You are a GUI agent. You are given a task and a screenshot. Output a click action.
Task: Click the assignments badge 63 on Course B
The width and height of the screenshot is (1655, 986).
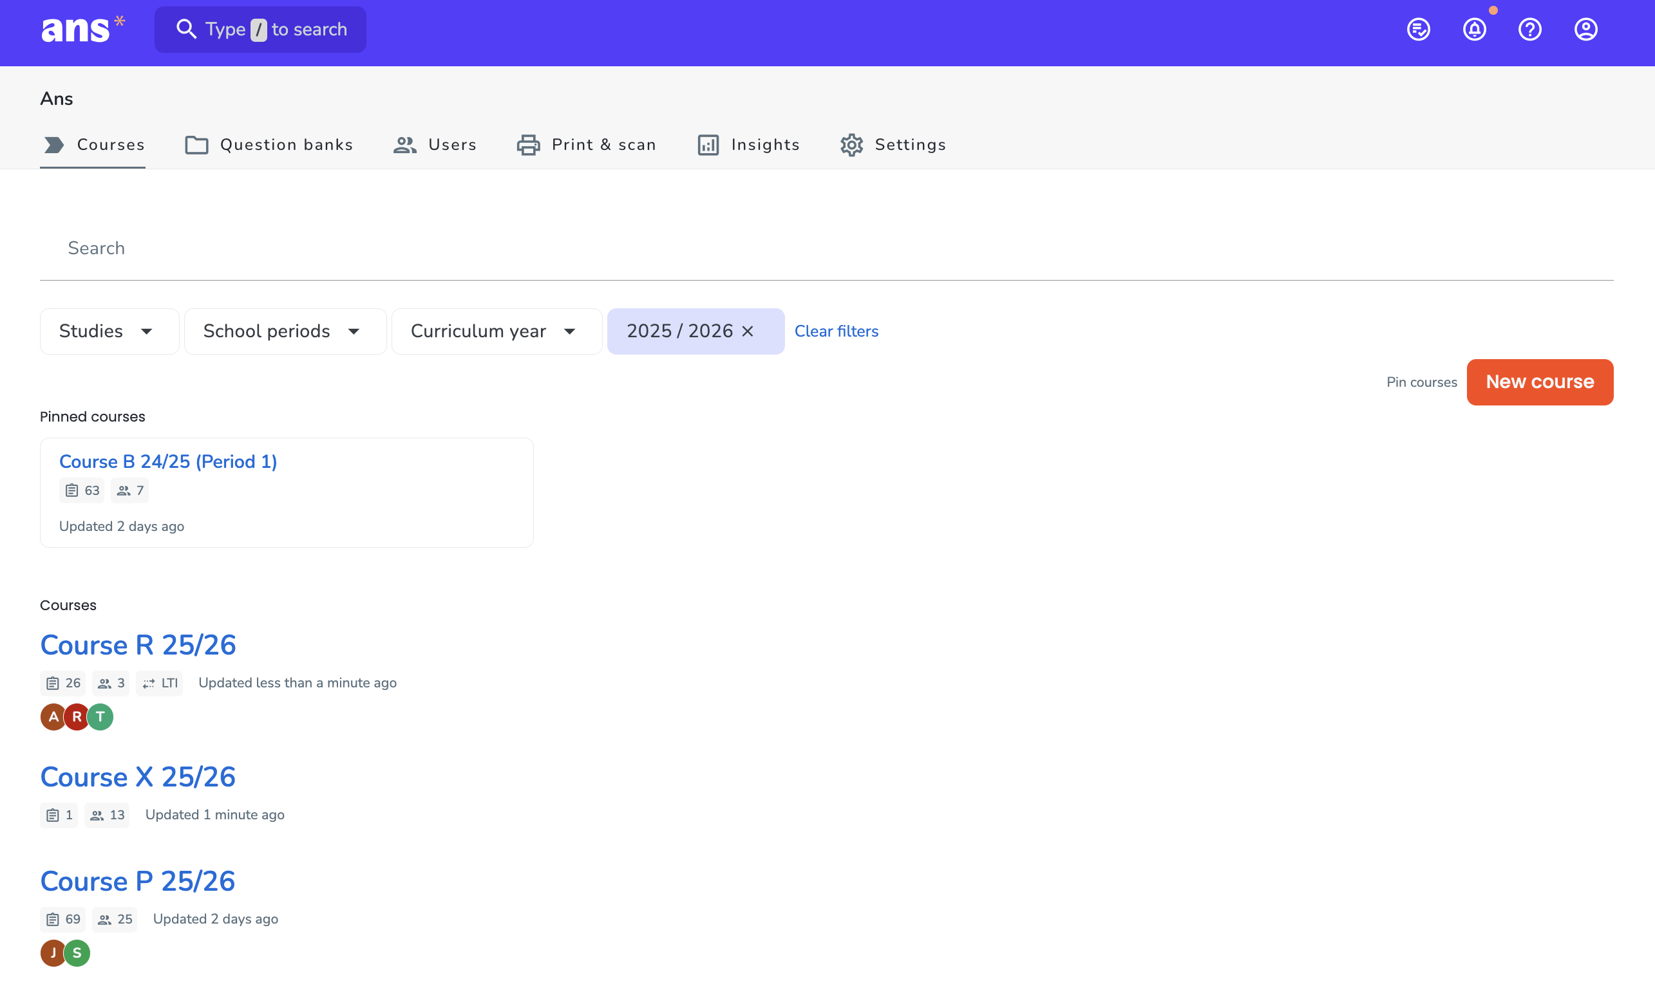click(x=82, y=490)
